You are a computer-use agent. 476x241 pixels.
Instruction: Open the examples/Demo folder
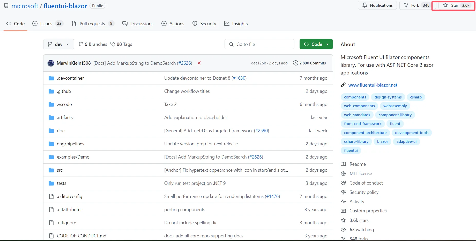pyautogui.click(x=73, y=157)
